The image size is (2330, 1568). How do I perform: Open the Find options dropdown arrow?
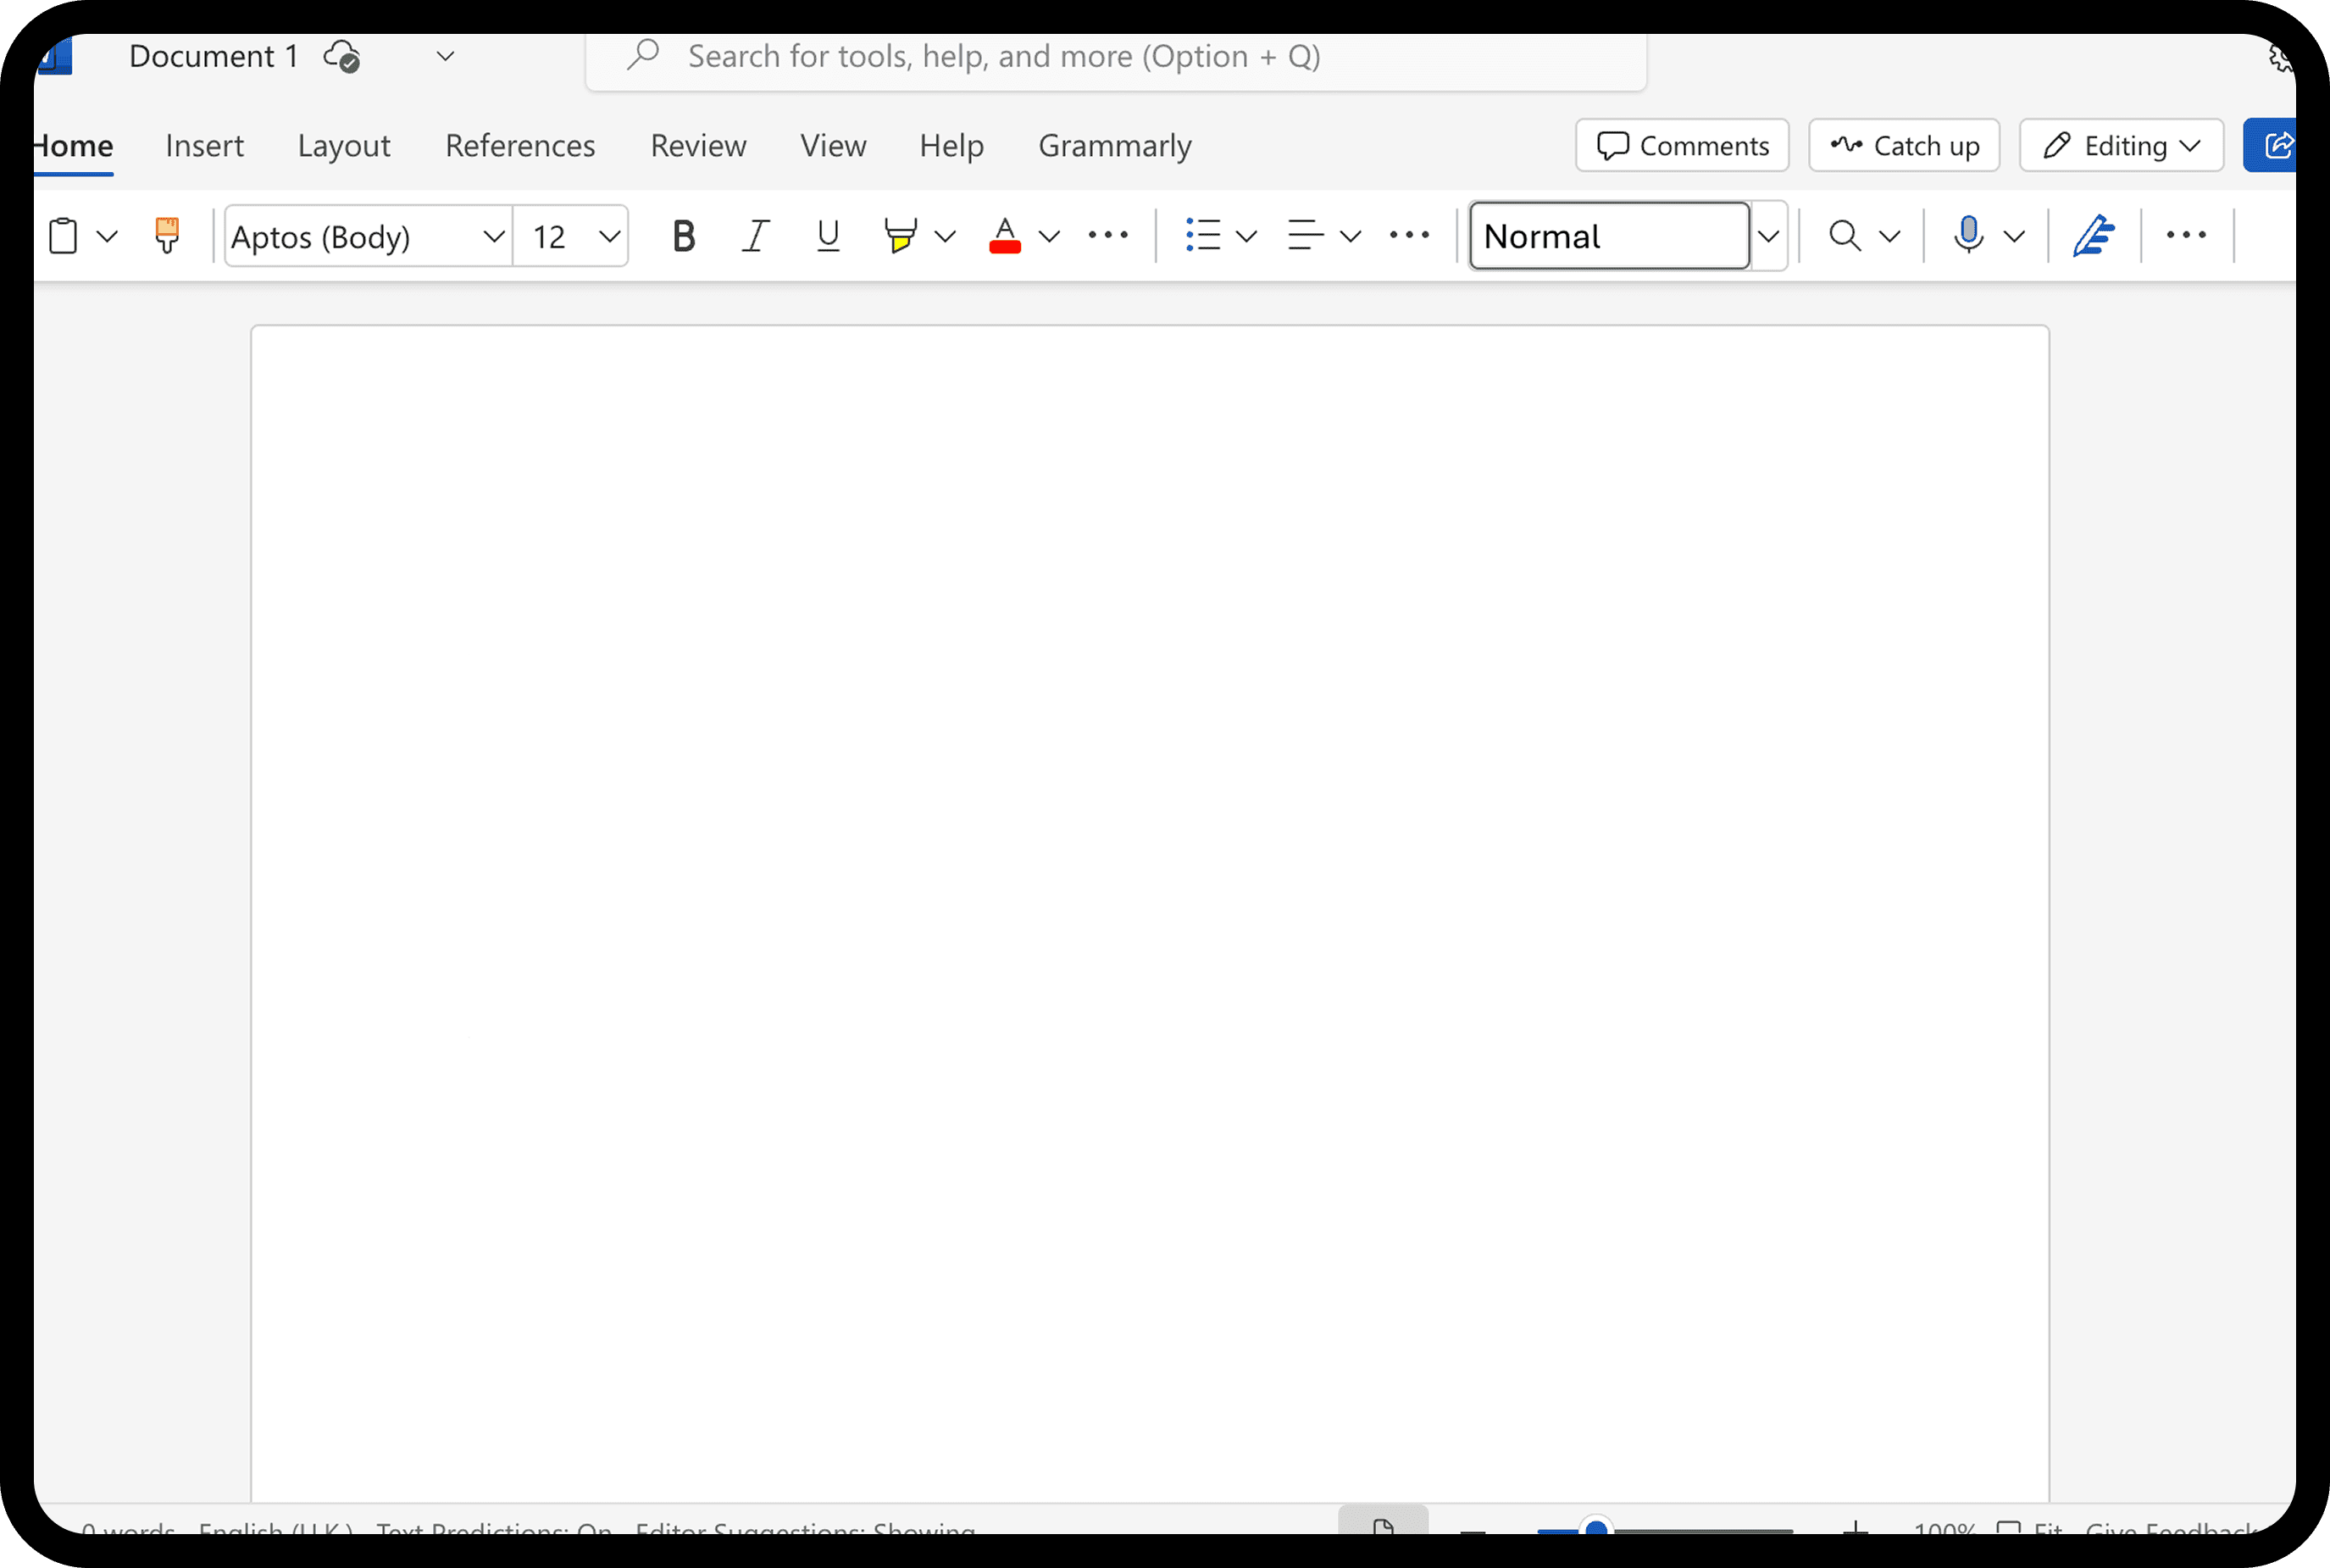(1889, 236)
